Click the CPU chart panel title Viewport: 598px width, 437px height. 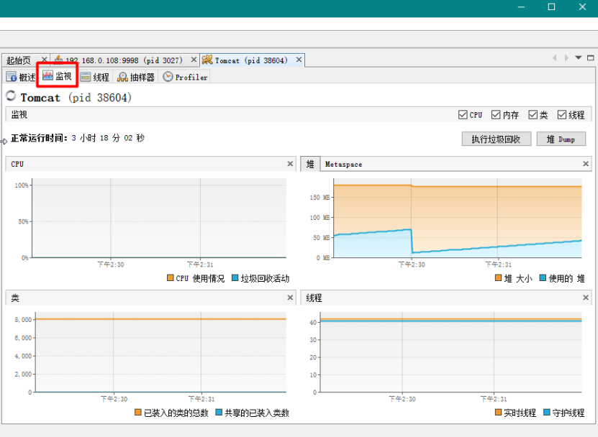pyautogui.click(x=17, y=164)
